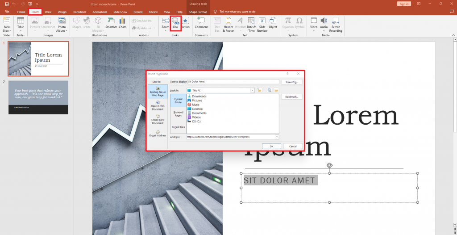This screenshot has height=235, width=457.
Task: Open the Transitions tab
Action: (79, 12)
